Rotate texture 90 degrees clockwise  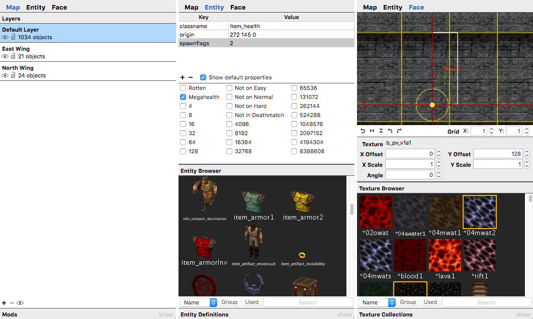pos(399,131)
